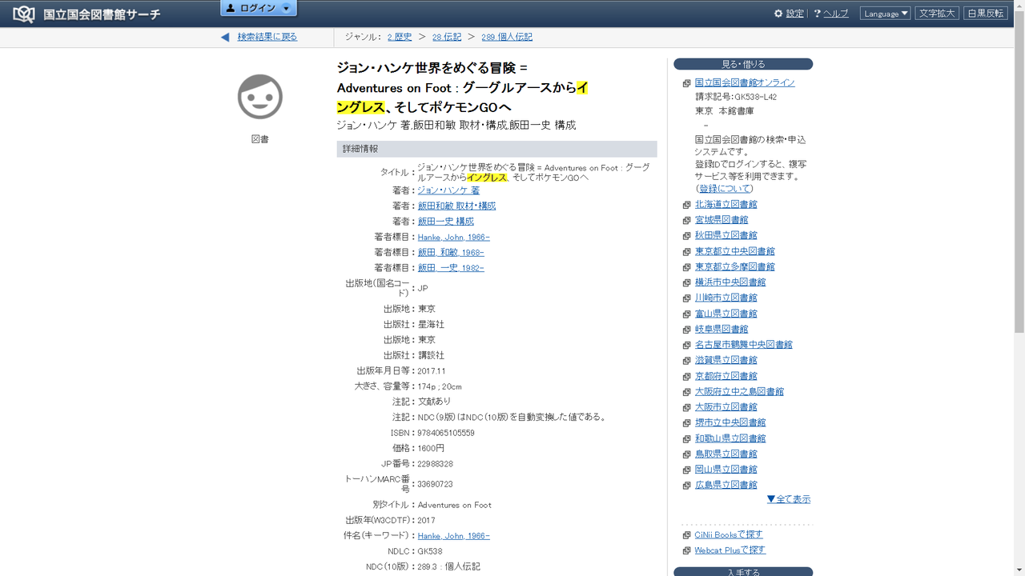Viewport: 1025px width, 576px height.
Task: Open subject keyword Hanke, John, 1966- link
Action: click(453, 536)
